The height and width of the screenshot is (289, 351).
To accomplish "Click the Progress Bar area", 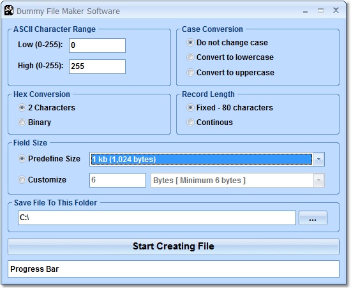I will click(x=174, y=269).
